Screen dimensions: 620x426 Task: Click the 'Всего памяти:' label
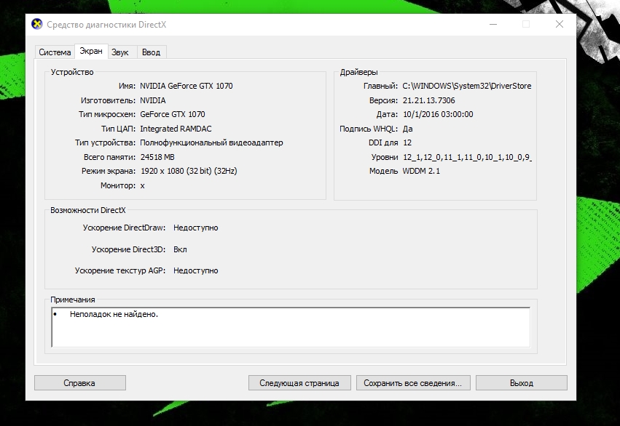[x=109, y=157]
